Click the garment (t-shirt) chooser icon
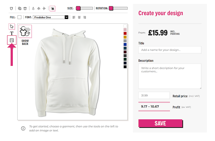The width and height of the screenshot is (215, 141). coord(11,8)
